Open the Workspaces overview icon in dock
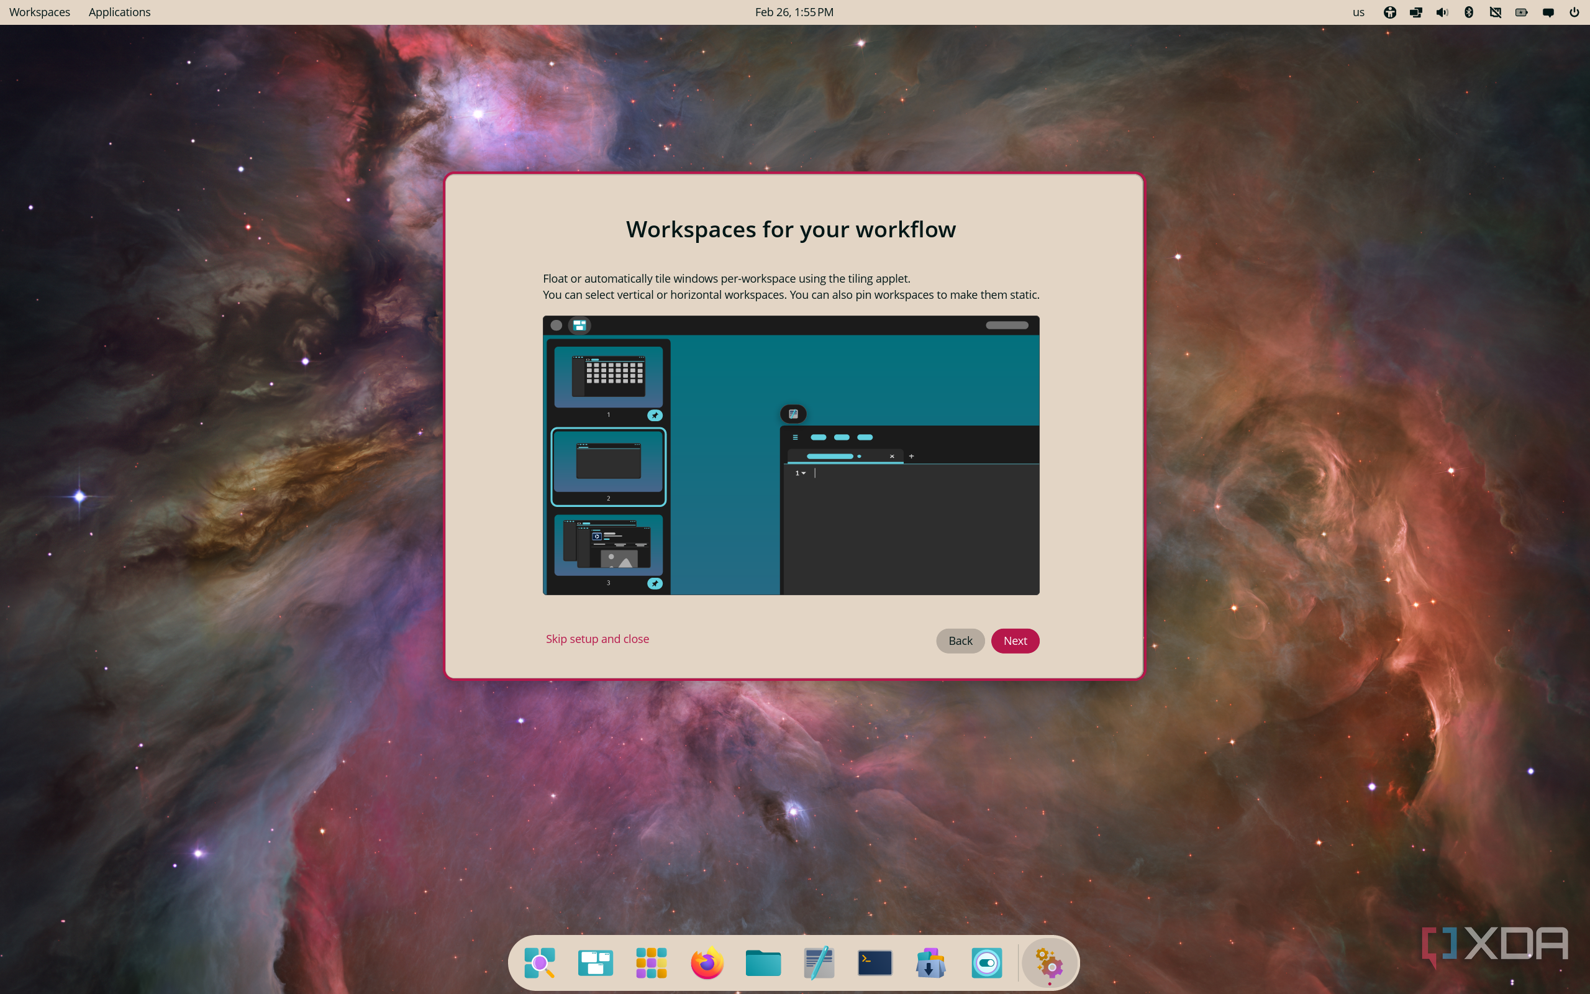The height and width of the screenshot is (994, 1590). (595, 963)
